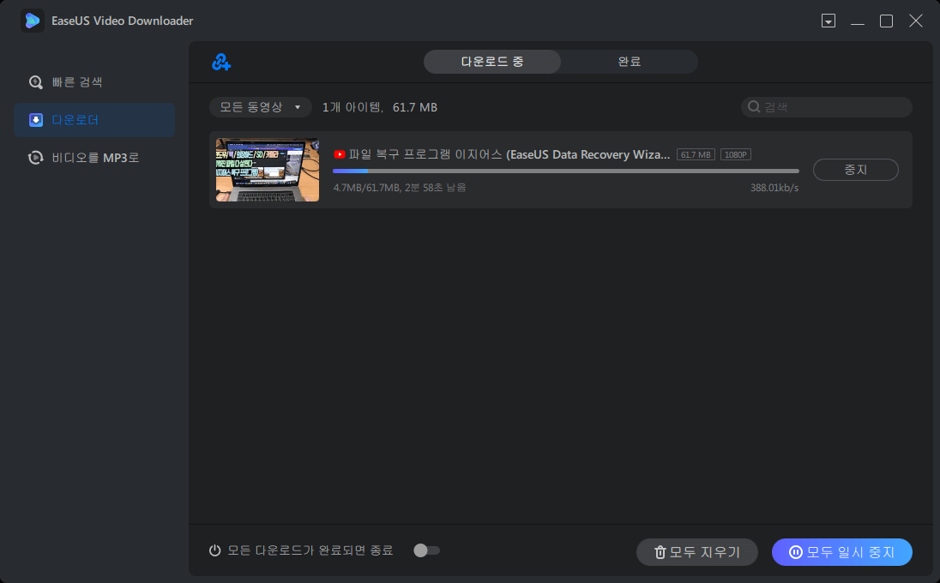This screenshot has width=940, height=583.
Task: Click the magnifier icon in search box
Action: (x=754, y=107)
